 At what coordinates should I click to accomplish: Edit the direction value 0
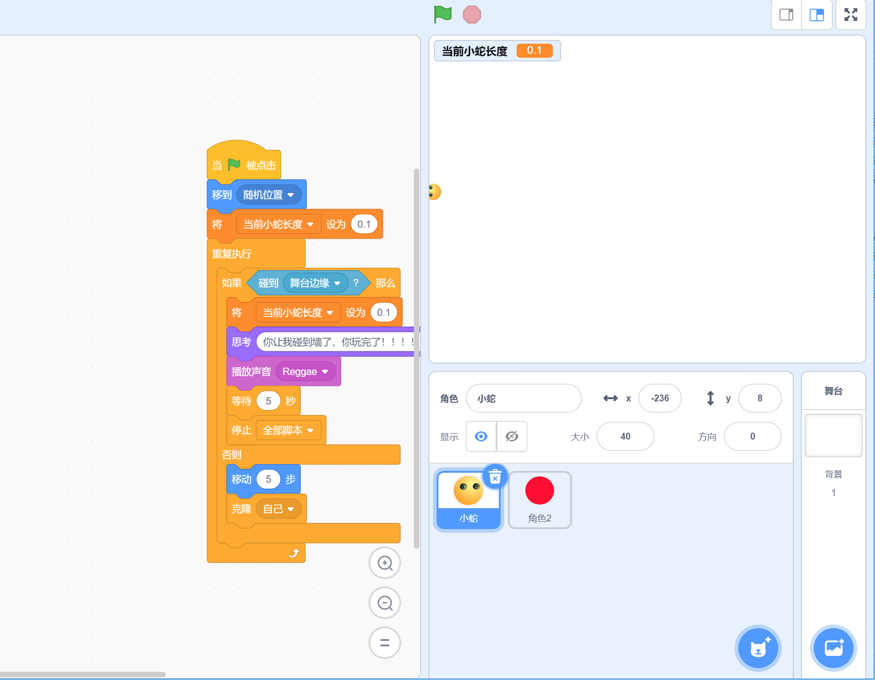[753, 436]
